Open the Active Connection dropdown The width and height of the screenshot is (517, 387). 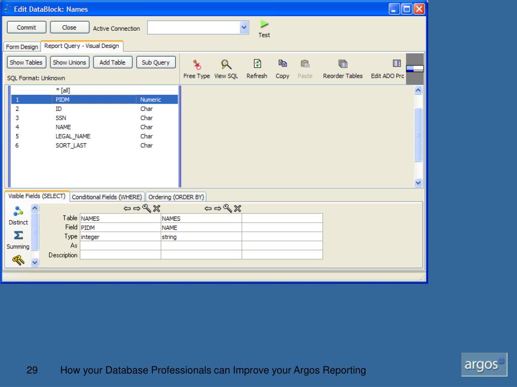[244, 28]
